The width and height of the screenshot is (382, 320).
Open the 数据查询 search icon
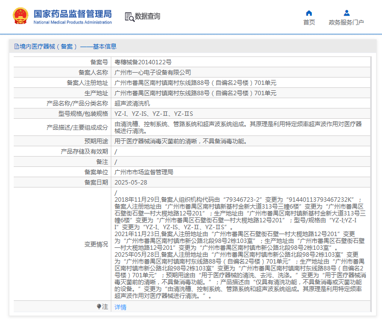[129, 17]
